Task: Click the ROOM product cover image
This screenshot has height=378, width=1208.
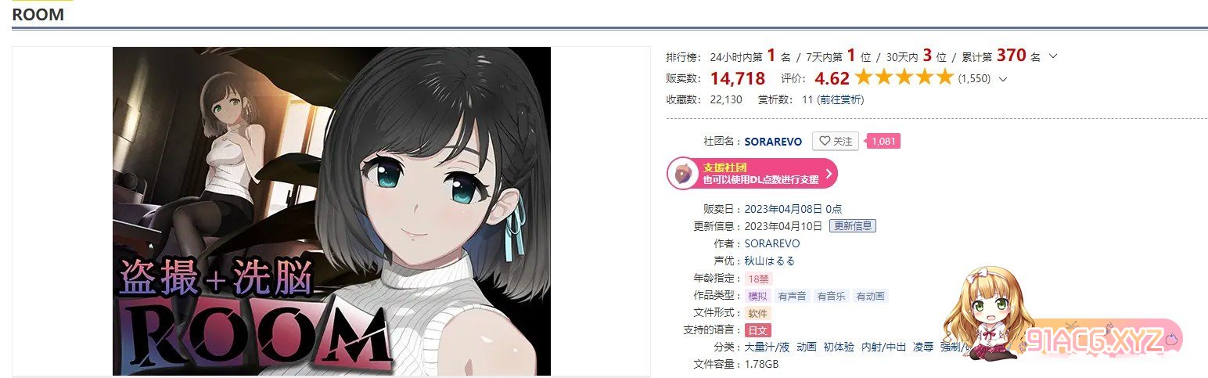Action: point(332,211)
